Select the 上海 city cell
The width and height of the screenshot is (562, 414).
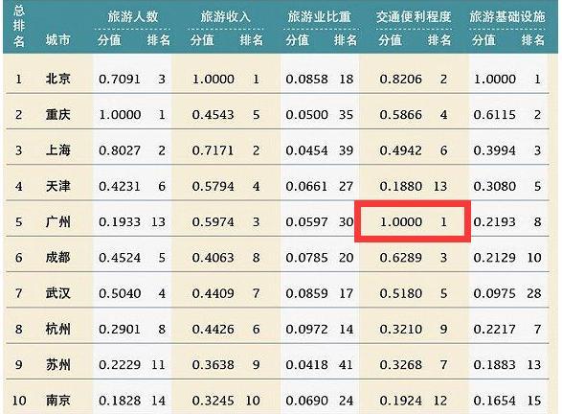click(57, 149)
